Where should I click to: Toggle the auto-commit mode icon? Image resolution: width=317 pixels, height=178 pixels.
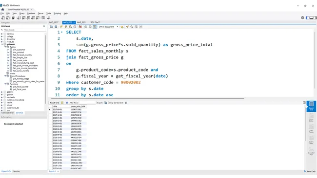tap(95, 27)
